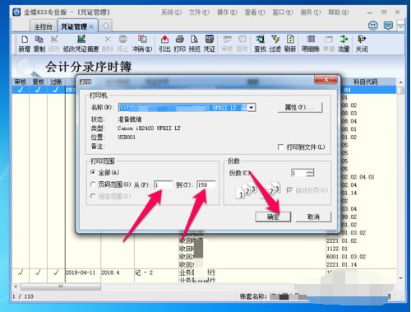Open the 帮助 menu
This screenshot has height=312, width=411.
(339, 12)
